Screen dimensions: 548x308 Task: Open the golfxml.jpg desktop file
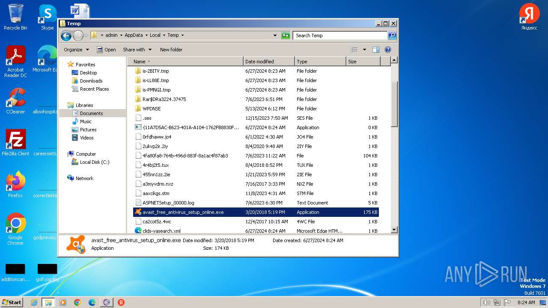(x=47, y=272)
